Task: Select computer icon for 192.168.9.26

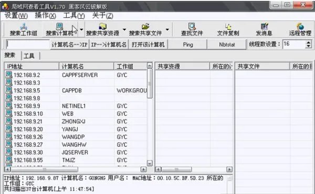Action: (8, 136)
